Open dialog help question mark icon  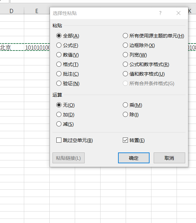coord(160,13)
